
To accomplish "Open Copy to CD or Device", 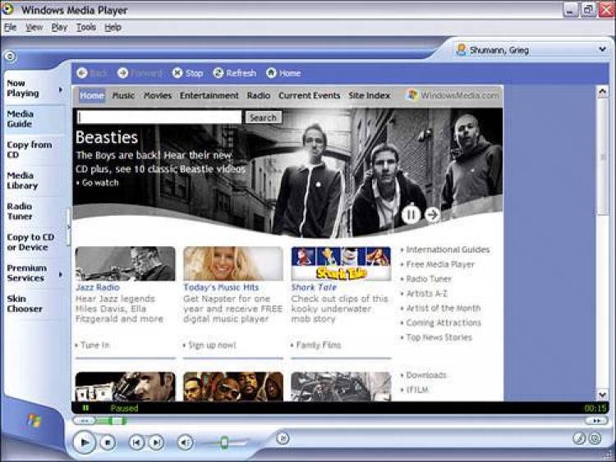I will tap(34, 242).
